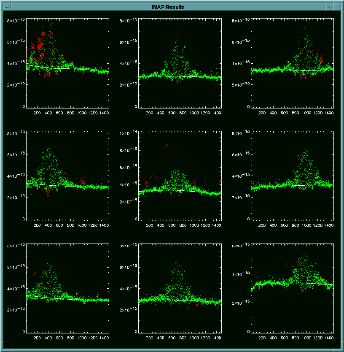Minimize the IMAP Results window
This screenshot has height=352, width=344.
point(329,7)
